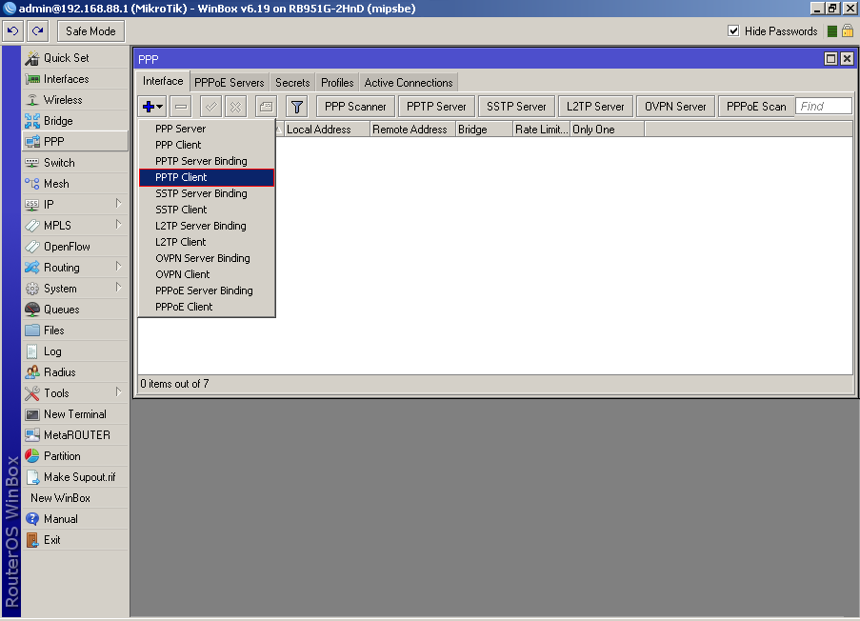The image size is (860, 621).
Task: Choose L2TP Client from the menu
Action: click(x=207, y=242)
